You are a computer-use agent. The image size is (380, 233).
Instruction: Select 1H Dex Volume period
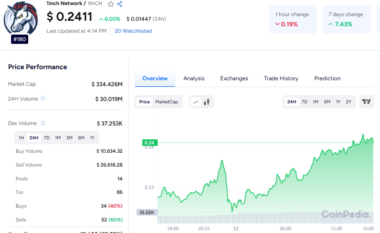pyautogui.click(x=21, y=137)
